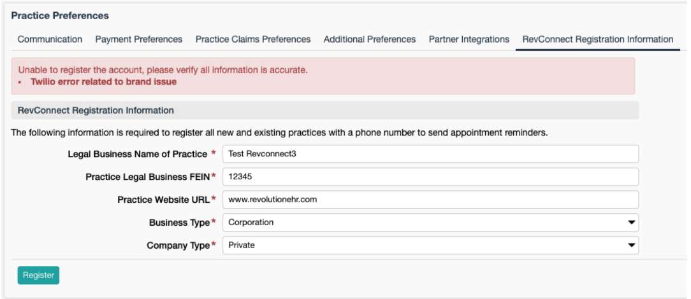
Task: Click the Twilio brand issue error text
Action: point(103,81)
